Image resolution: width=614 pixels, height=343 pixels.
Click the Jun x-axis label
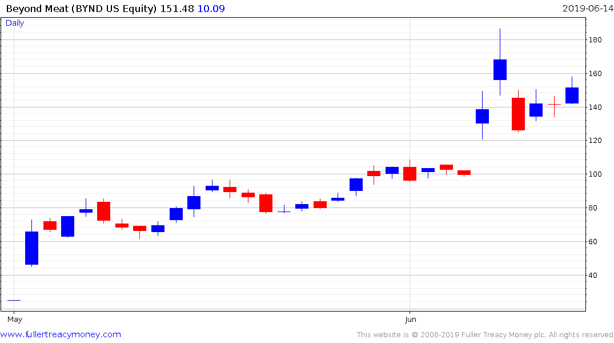coord(410,320)
